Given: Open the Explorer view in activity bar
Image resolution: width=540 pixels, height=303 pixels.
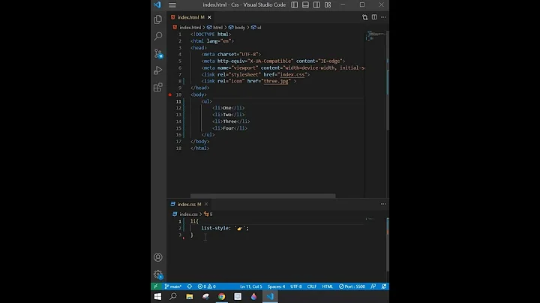Looking at the screenshot, I should [x=158, y=19].
